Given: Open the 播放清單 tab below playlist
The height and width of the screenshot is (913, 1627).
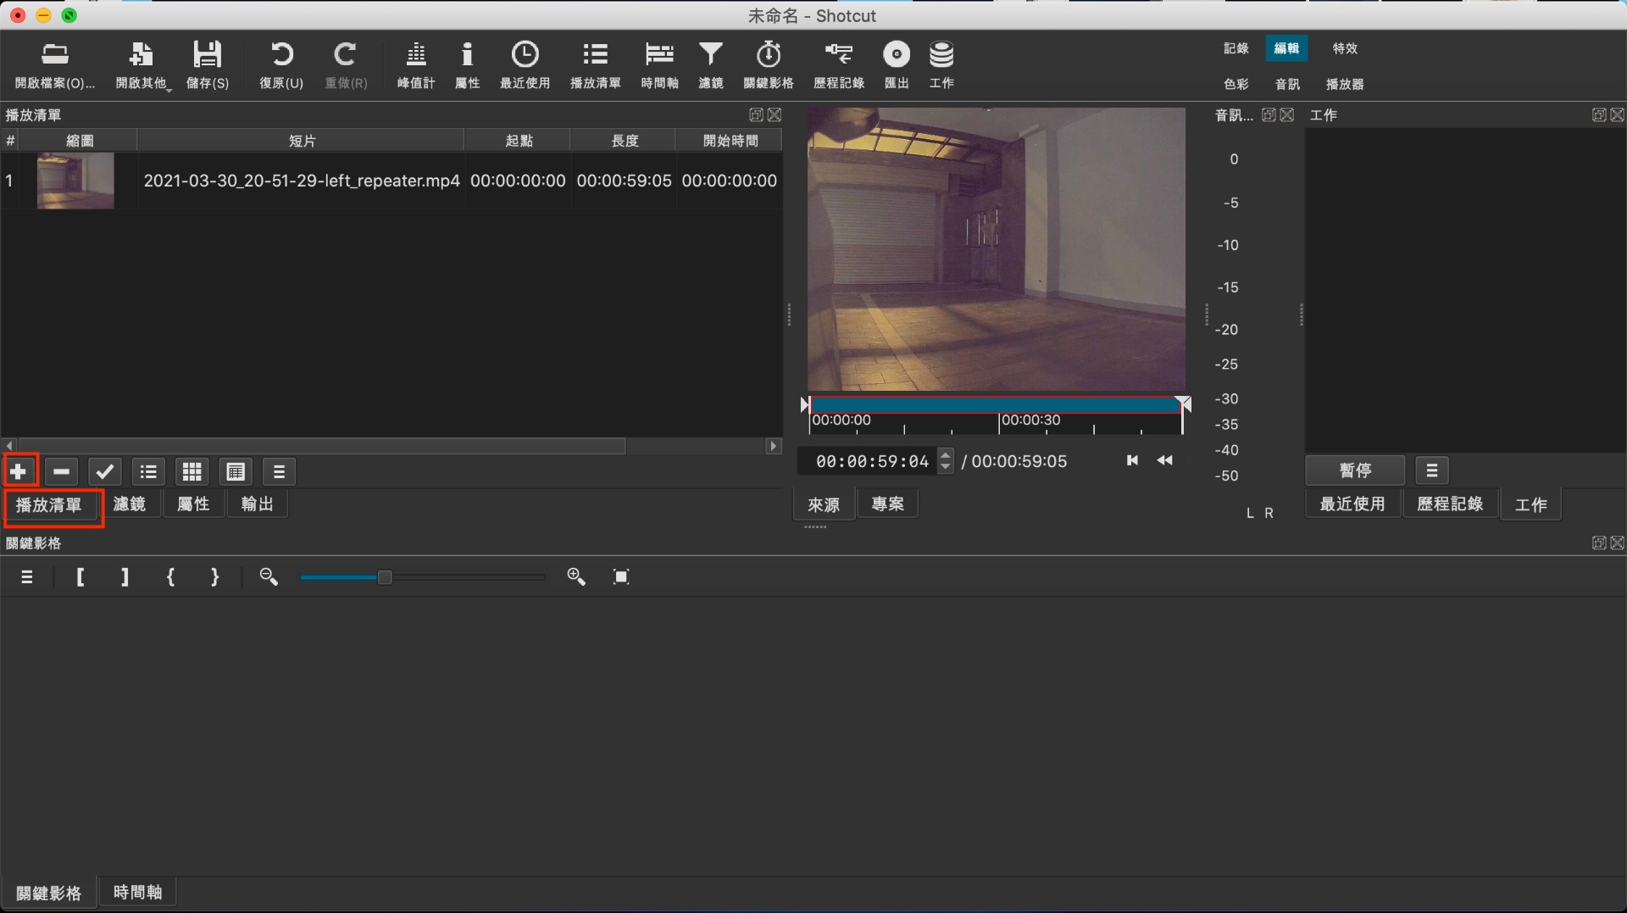Looking at the screenshot, I should click(x=49, y=505).
